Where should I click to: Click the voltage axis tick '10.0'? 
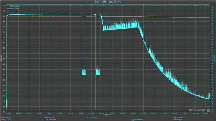[x=4, y=5]
